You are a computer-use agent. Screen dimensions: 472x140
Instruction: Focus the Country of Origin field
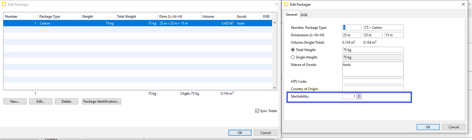373,89
